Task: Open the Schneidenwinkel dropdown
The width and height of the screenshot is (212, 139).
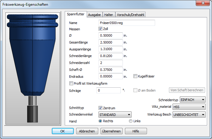Action: point(115,115)
